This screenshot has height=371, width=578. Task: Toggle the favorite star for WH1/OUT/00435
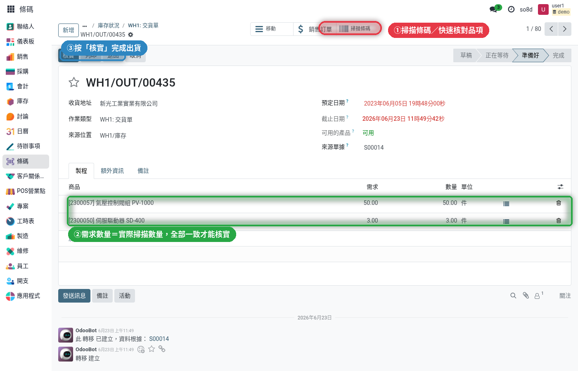click(x=74, y=82)
